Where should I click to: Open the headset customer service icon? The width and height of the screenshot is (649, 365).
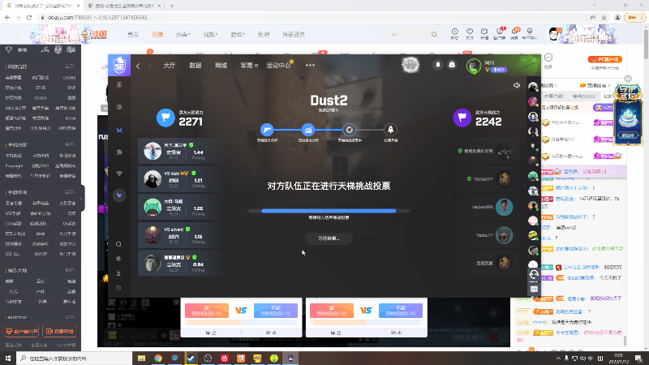coord(534,274)
